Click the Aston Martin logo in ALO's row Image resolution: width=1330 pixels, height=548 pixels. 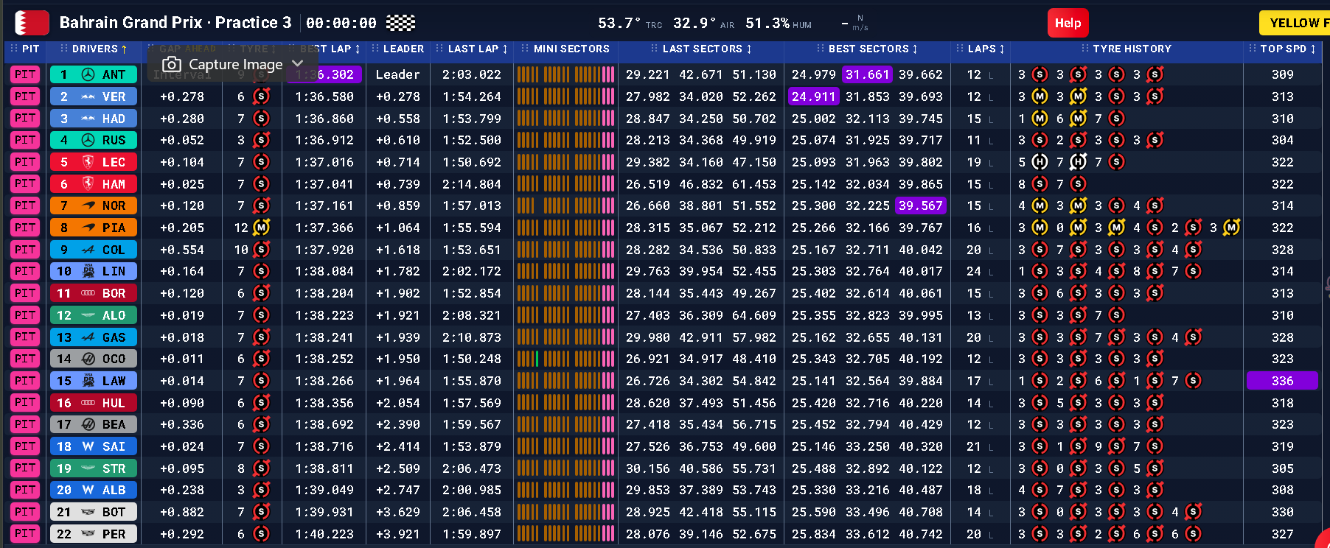point(88,315)
